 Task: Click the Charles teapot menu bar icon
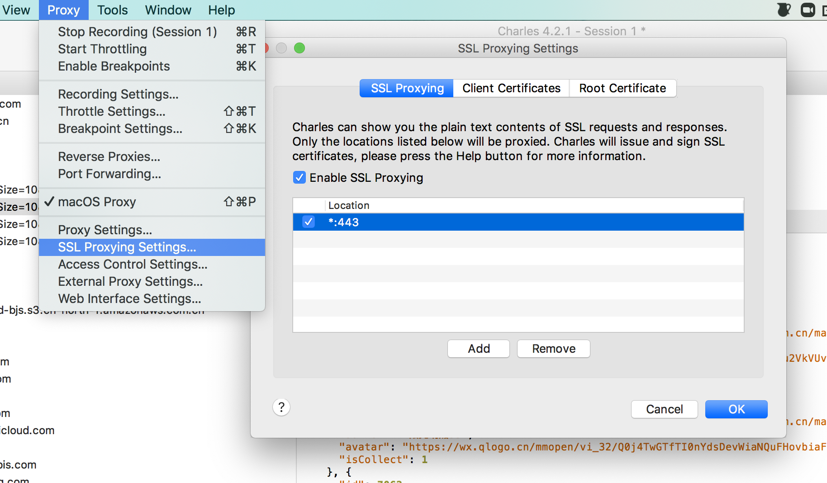784,9
